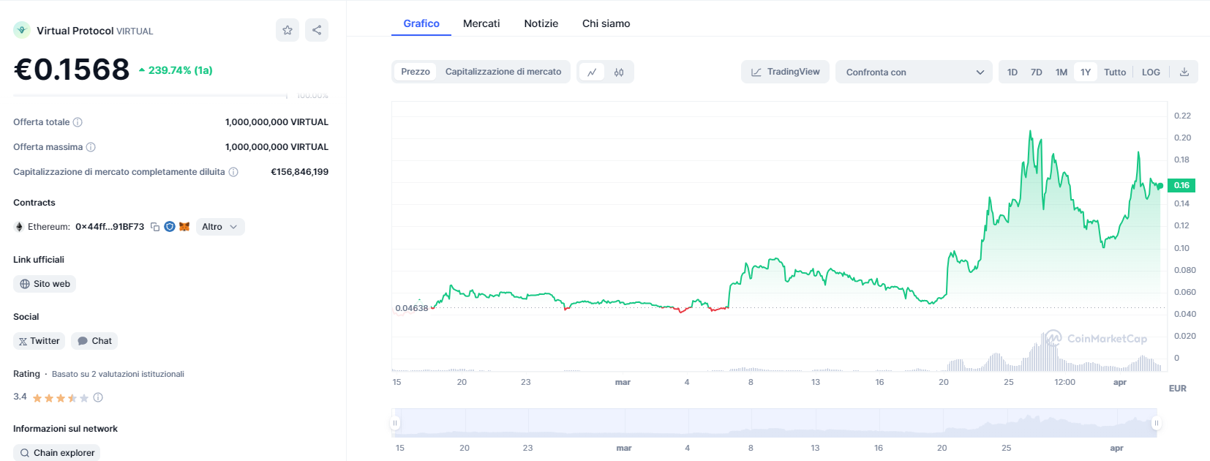Click the share icon
The width and height of the screenshot is (1210, 461).
(x=317, y=30)
